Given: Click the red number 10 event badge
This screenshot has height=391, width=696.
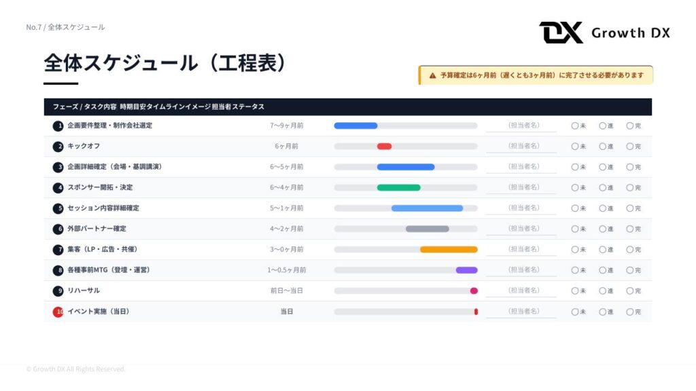Looking at the screenshot, I should pyautogui.click(x=58, y=312).
